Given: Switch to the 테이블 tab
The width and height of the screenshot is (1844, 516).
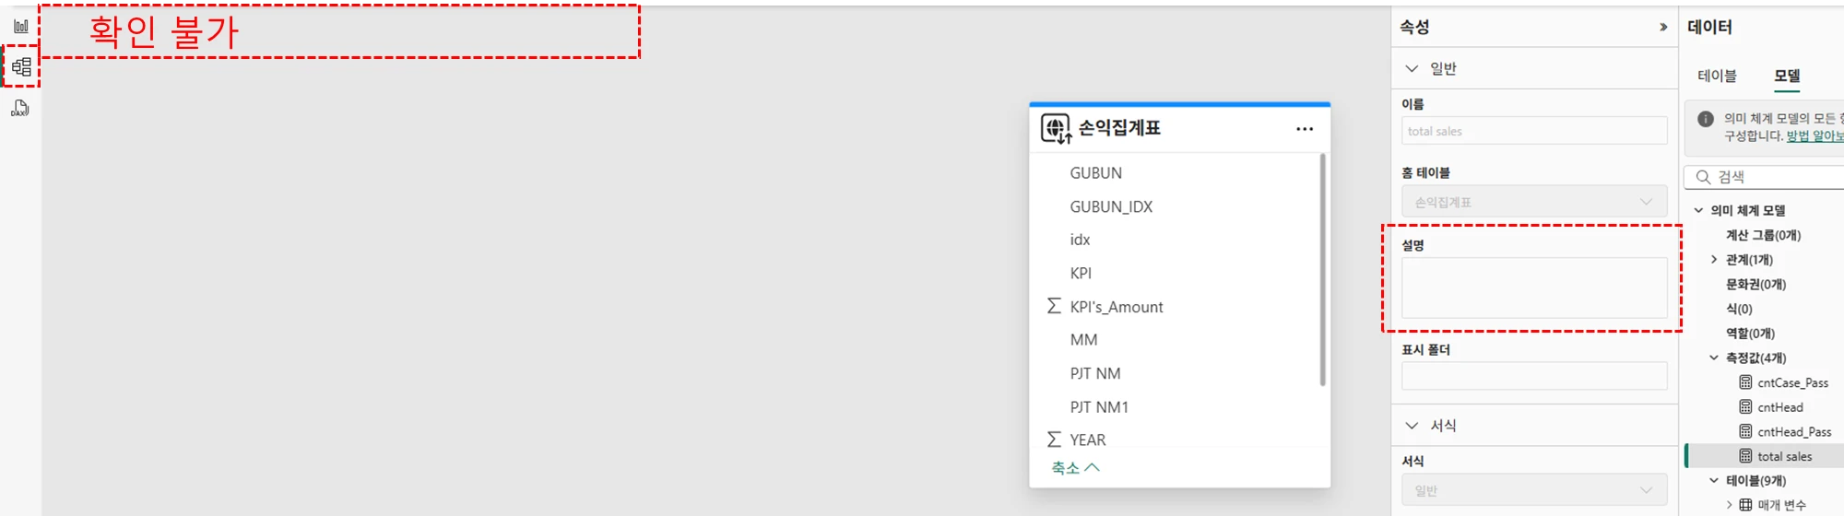Looking at the screenshot, I should pyautogui.click(x=1717, y=76).
